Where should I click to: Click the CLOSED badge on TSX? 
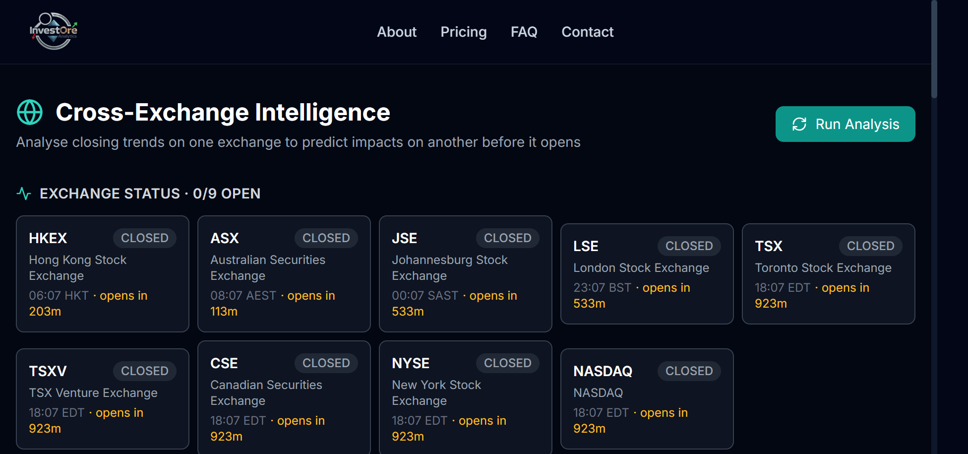pos(871,246)
